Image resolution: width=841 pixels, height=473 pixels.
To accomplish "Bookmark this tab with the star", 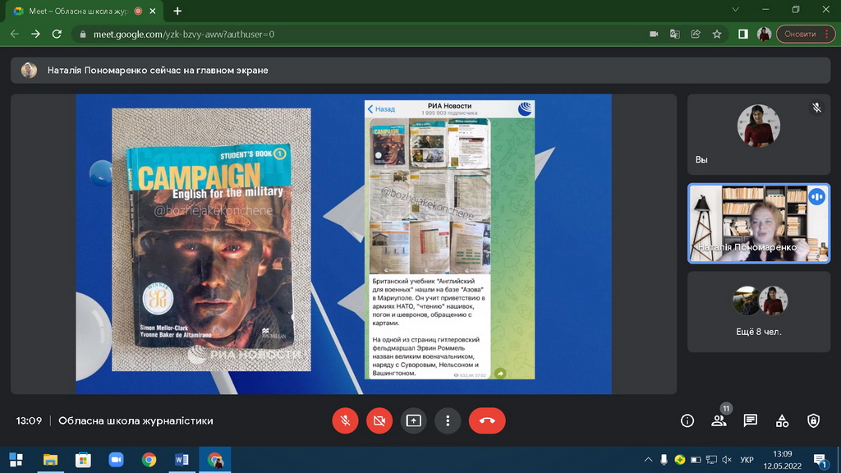I will (717, 34).
